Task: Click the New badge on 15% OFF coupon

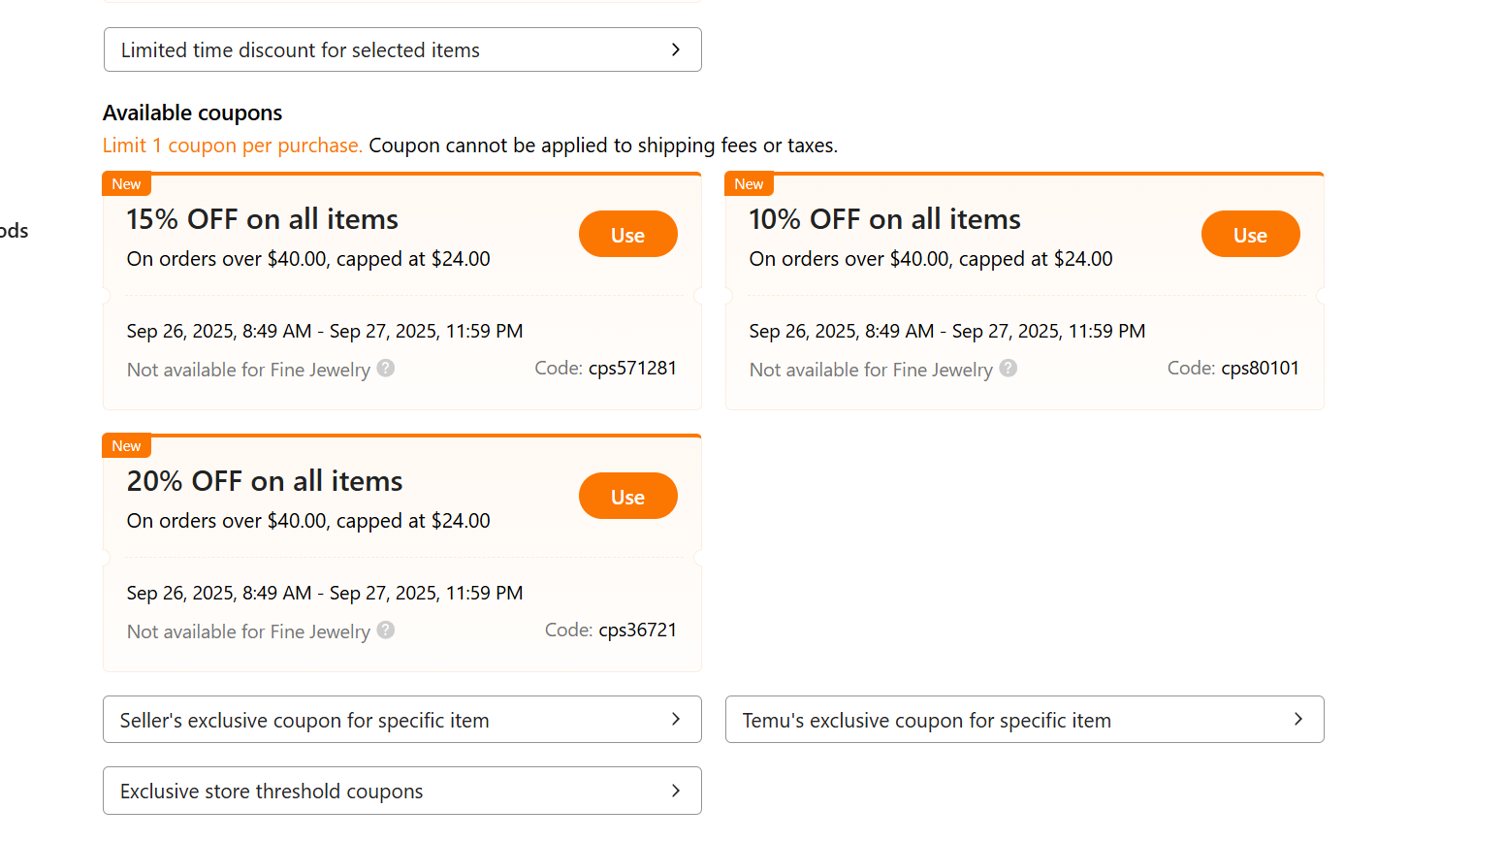Action: [x=126, y=184]
